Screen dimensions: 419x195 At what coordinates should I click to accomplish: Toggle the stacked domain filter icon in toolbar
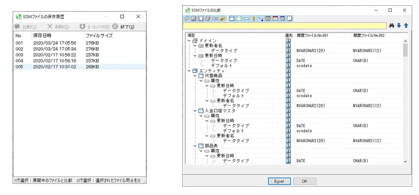point(208,18)
